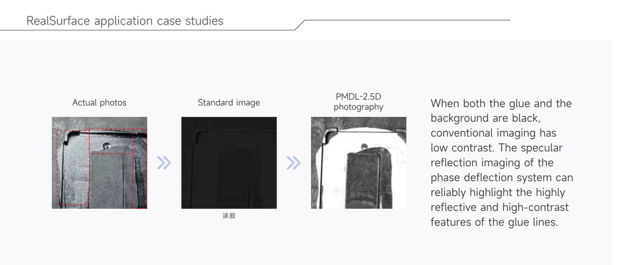
Task: Click the round hole in PMDL-2.5D image
Action: point(364,146)
